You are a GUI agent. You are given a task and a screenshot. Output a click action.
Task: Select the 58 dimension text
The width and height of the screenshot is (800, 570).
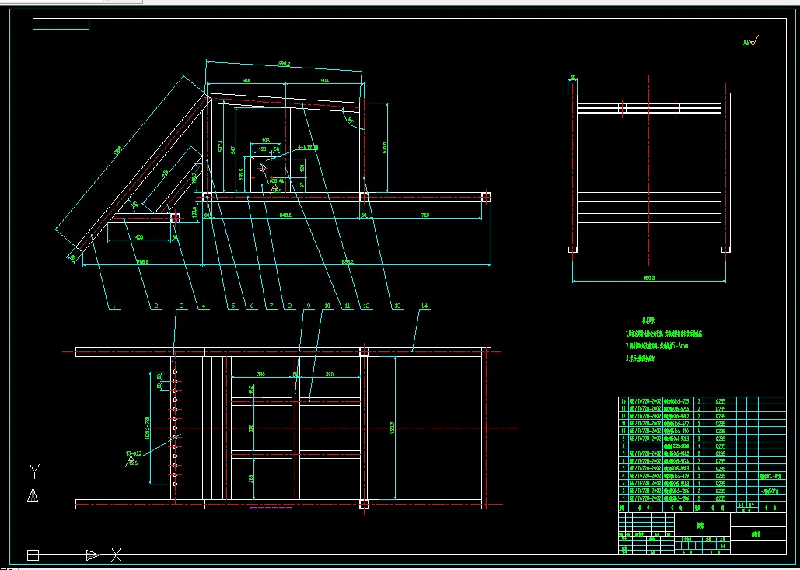(276, 149)
